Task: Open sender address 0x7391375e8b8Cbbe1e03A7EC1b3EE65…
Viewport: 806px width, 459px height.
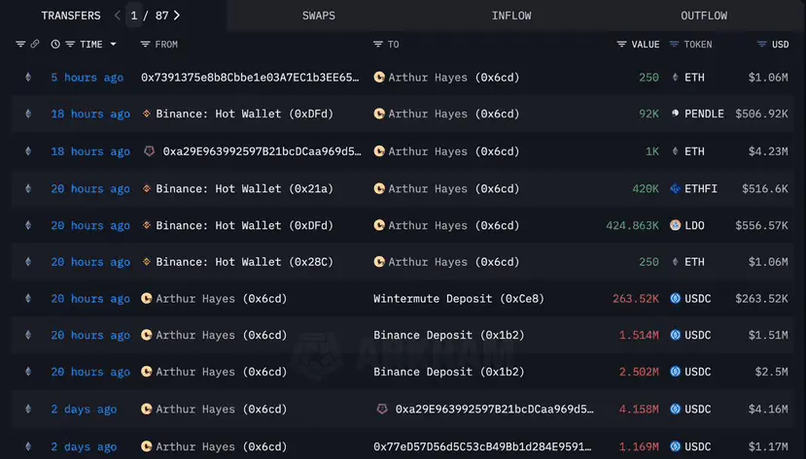Action: pyautogui.click(x=250, y=78)
